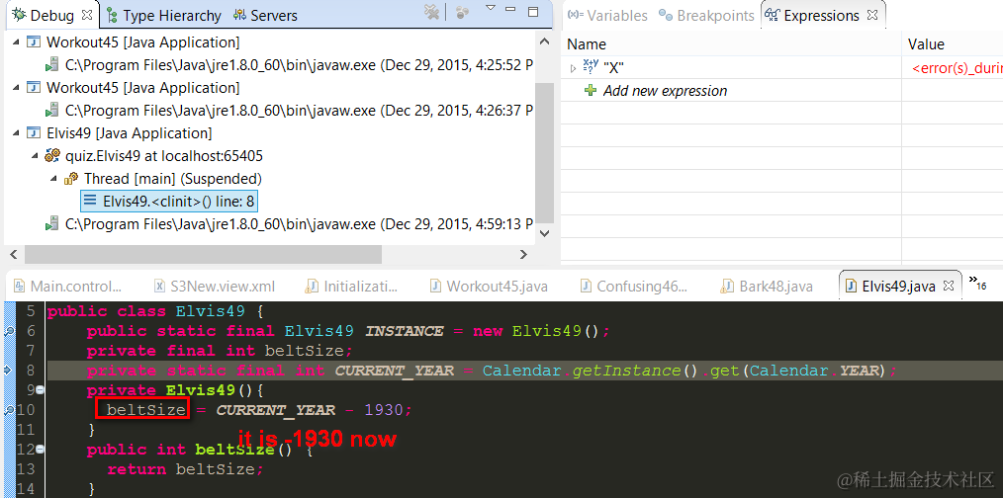
Task: Switch to the Variables tab
Action: tap(607, 16)
